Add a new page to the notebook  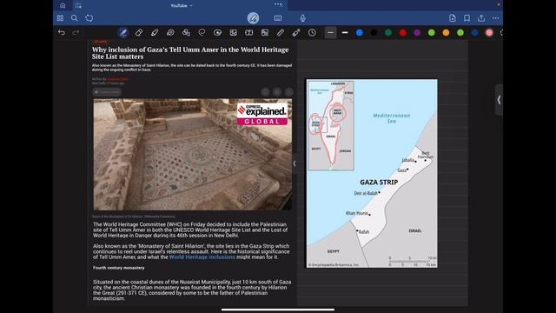pos(453,18)
